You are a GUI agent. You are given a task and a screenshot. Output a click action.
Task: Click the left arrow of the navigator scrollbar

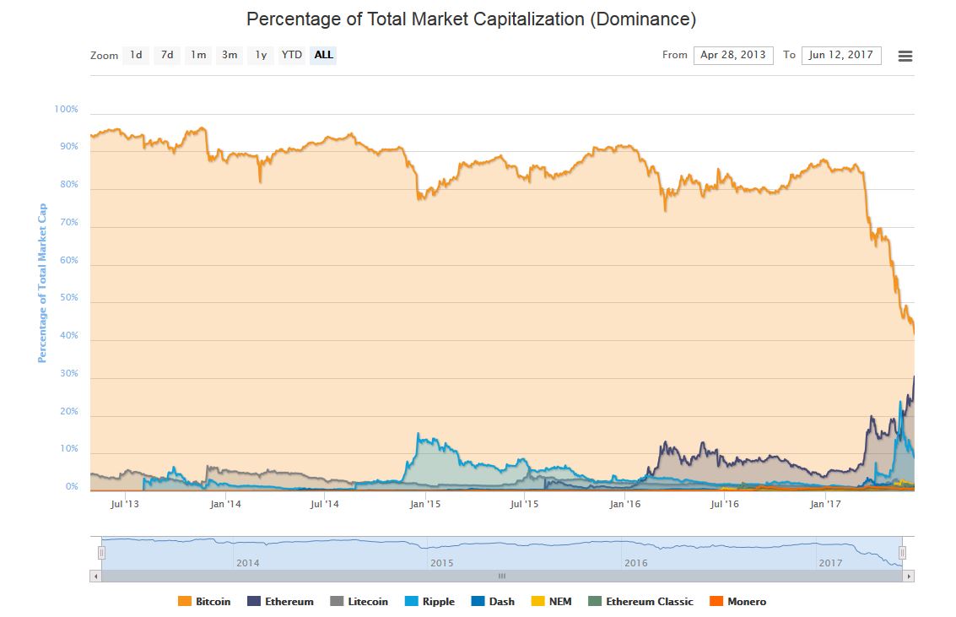[x=95, y=576]
